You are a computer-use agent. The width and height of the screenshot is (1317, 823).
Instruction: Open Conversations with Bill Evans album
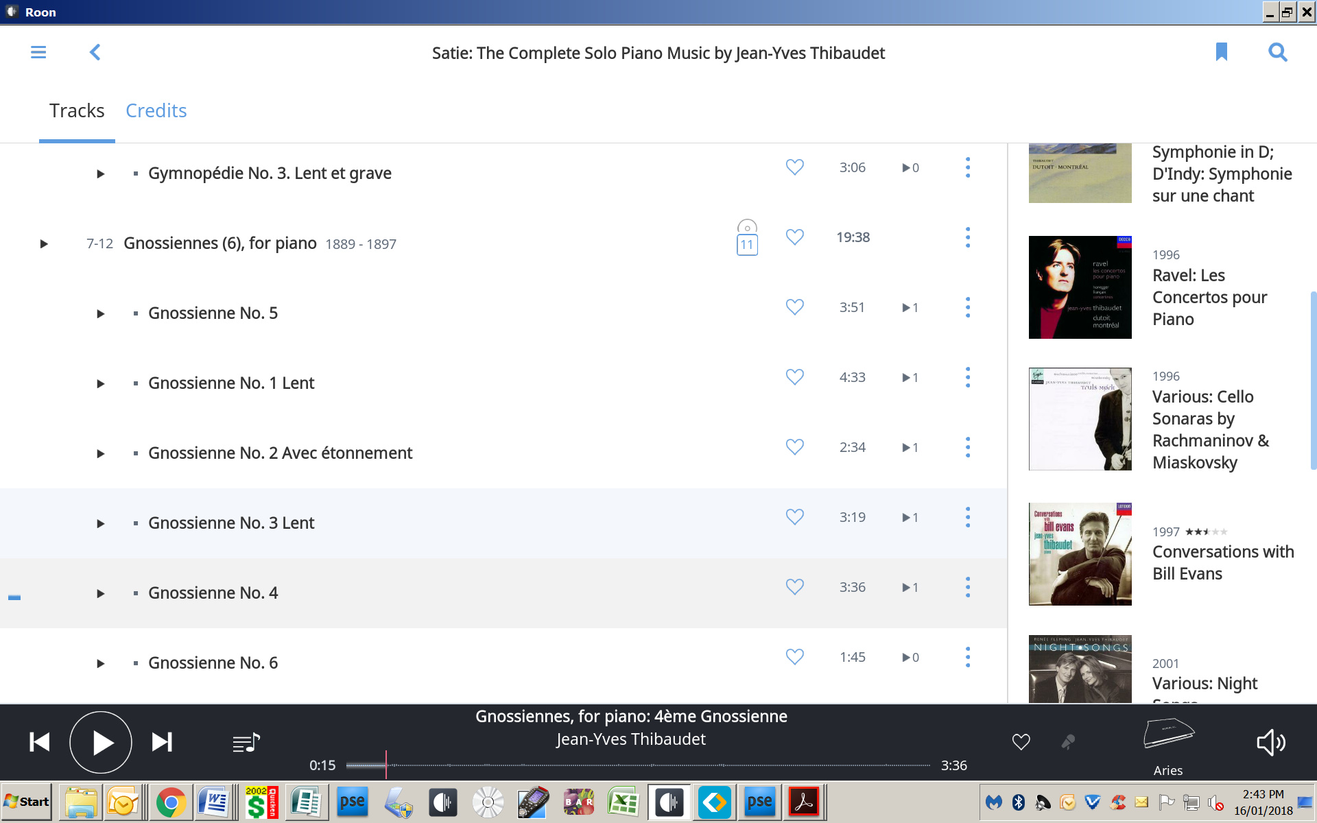click(1223, 562)
